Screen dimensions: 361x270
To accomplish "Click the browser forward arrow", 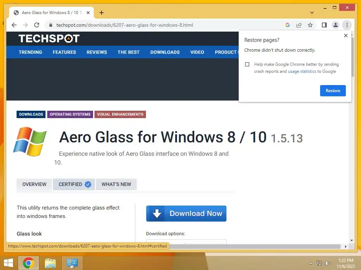I will pos(25,25).
